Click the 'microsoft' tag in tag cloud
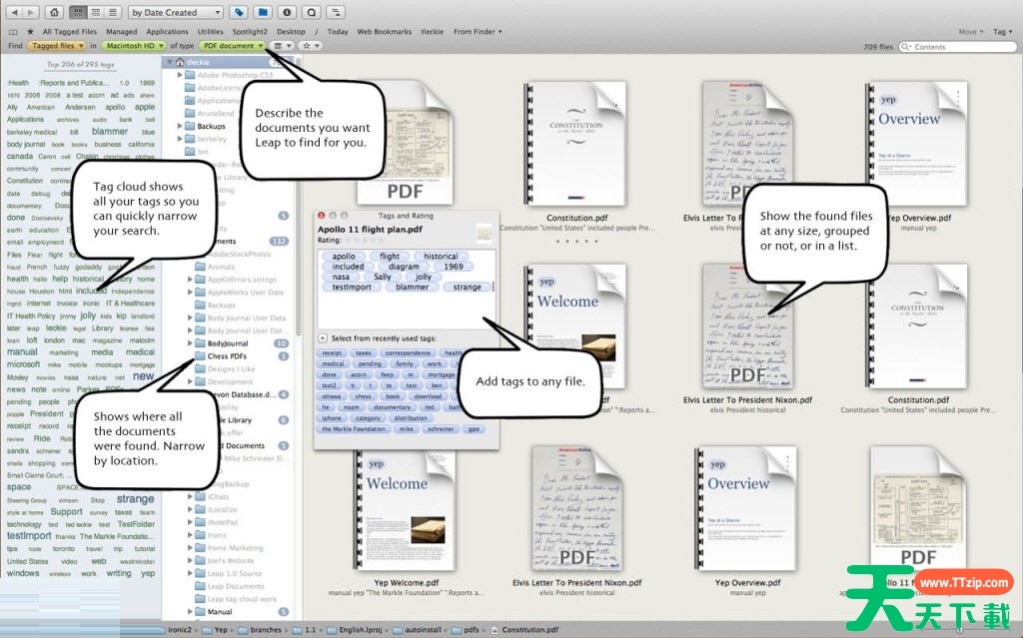This screenshot has width=1023, height=638. 24,364
